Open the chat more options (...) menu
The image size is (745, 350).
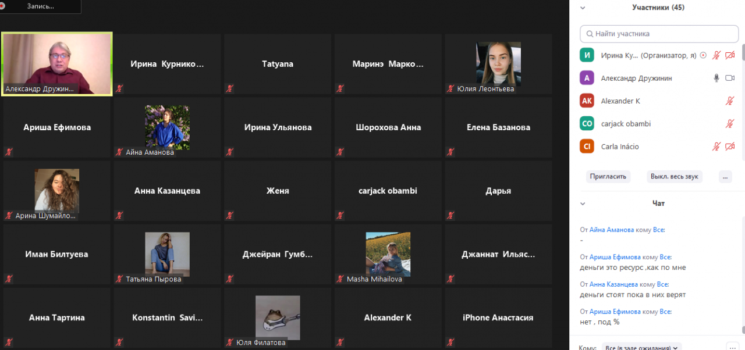[x=733, y=347]
